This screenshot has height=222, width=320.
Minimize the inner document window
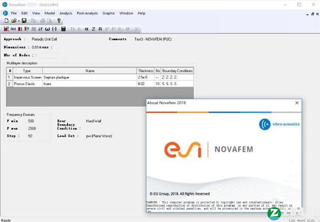(x=308, y=14)
